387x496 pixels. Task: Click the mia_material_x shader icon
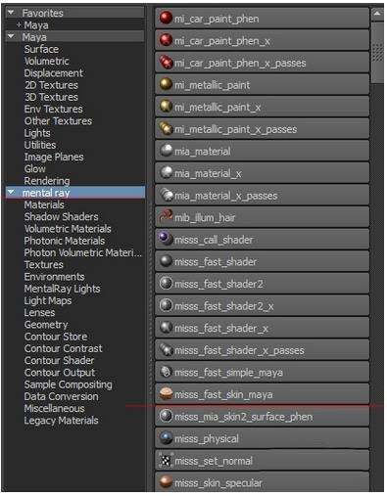[x=166, y=173]
